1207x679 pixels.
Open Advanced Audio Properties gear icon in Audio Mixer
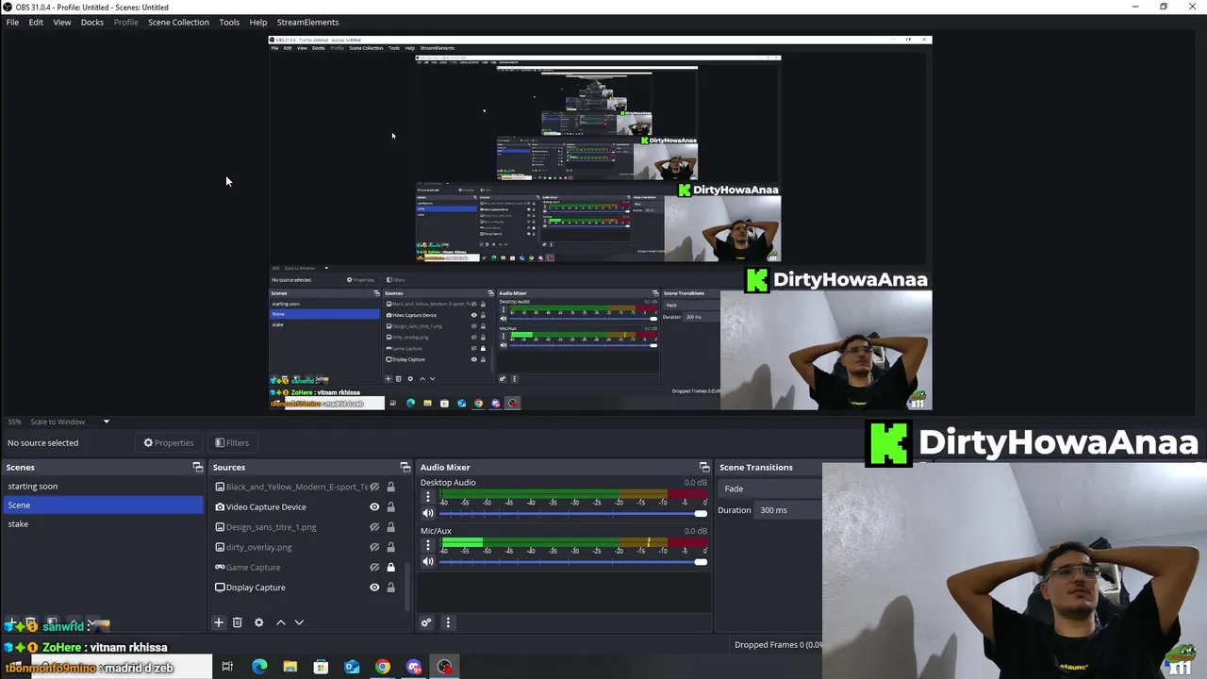(426, 622)
